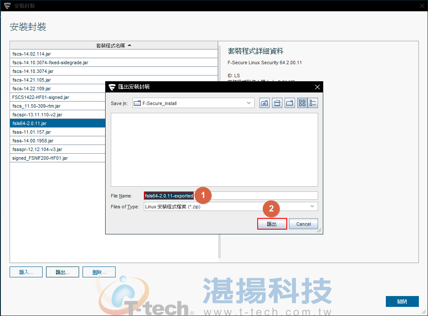This screenshot has width=428, height=316.
Task: Jump to the Home folder icon
Action: coord(277,103)
